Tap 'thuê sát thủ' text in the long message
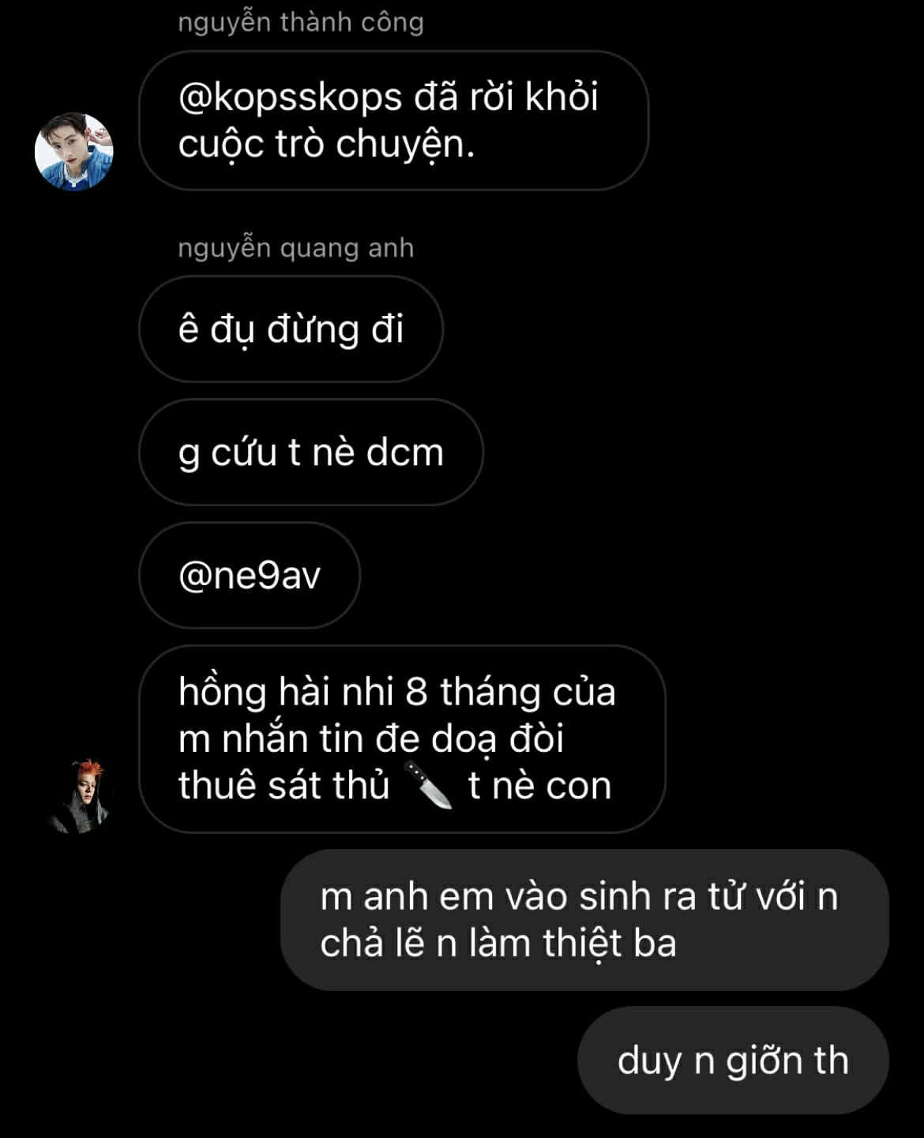Screen dimensions: 924x1138 [x=284, y=786]
